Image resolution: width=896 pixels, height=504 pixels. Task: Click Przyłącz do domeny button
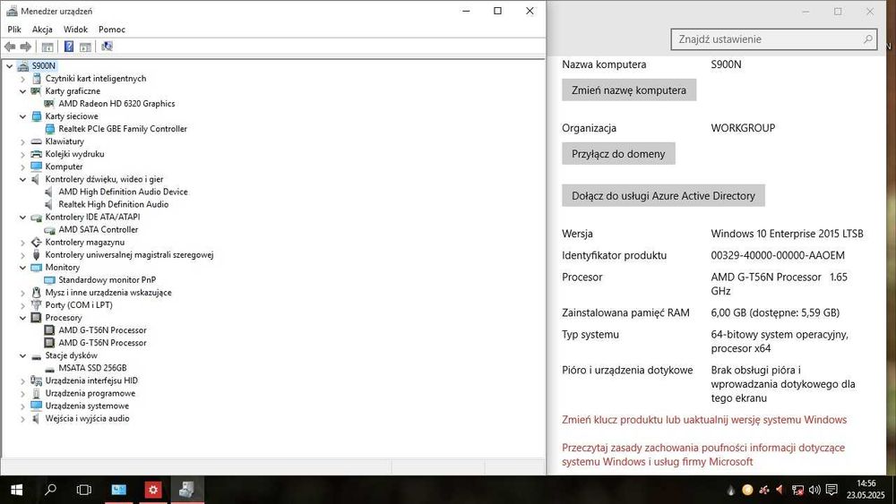[618, 154]
